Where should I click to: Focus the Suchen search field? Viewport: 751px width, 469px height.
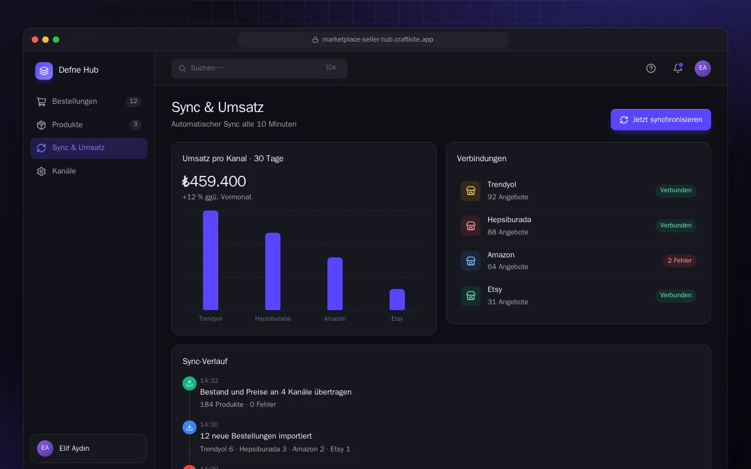259,68
